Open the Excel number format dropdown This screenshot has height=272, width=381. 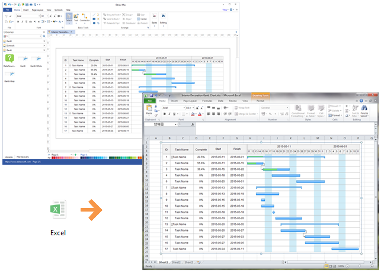click(x=274, y=108)
